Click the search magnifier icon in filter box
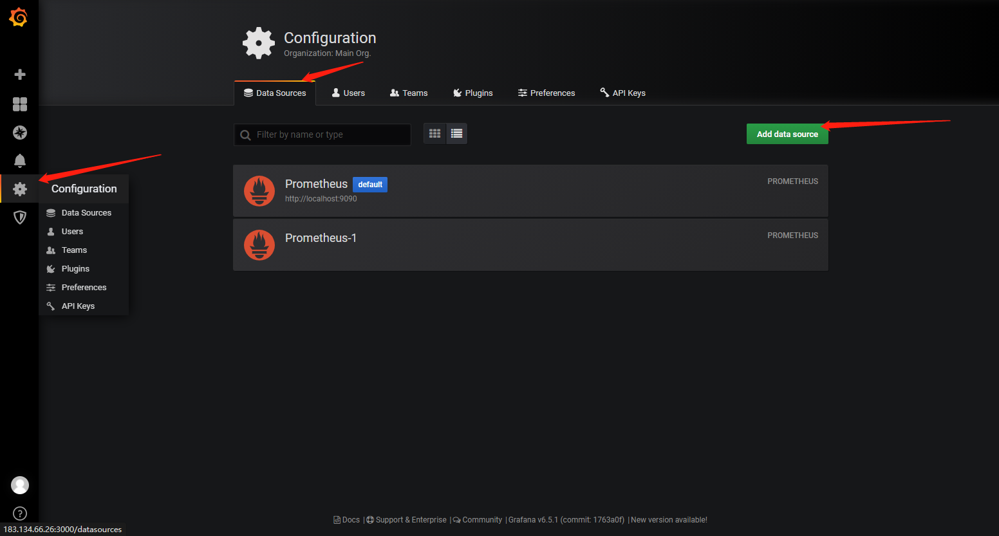The height and width of the screenshot is (536, 999). click(245, 135)
